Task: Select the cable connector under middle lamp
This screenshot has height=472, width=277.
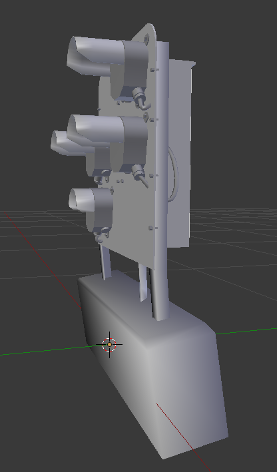Action: coord(139,174)
